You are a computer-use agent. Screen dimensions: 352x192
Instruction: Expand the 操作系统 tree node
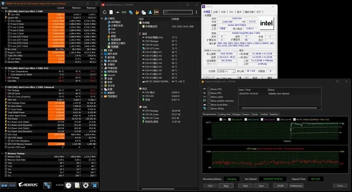point(102,54)
